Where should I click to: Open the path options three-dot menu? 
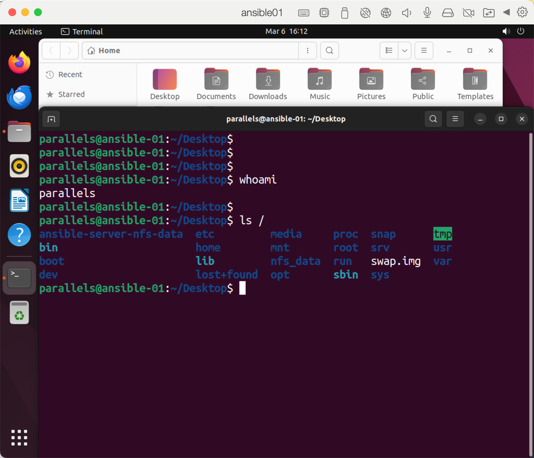308,50
